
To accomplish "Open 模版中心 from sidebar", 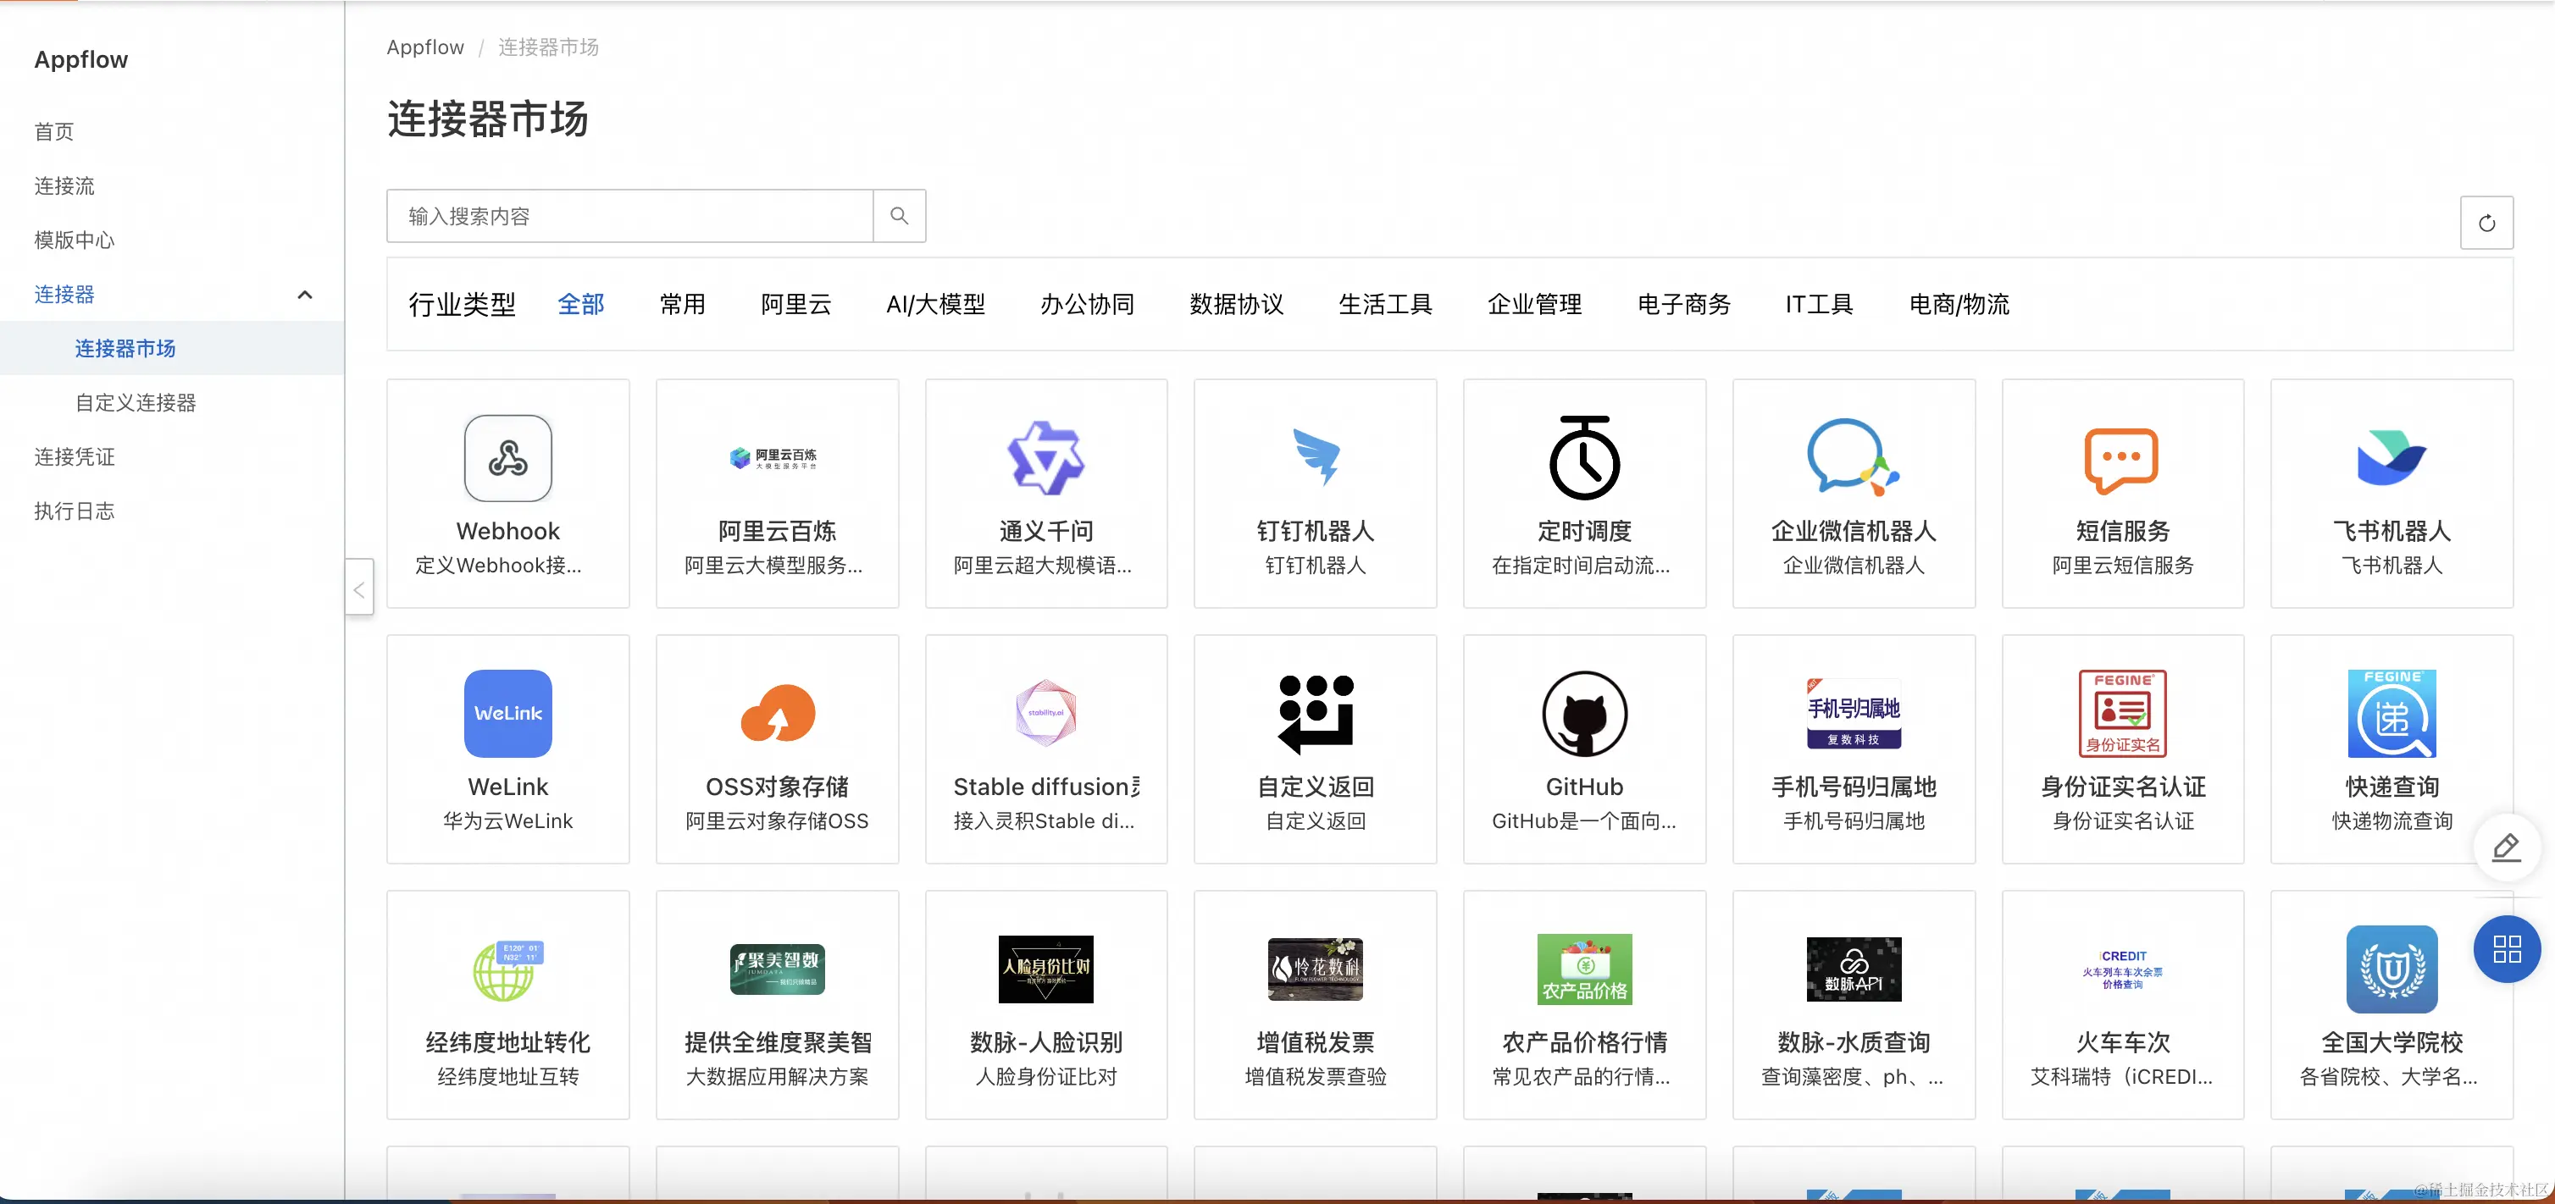I will click(75, 240).
